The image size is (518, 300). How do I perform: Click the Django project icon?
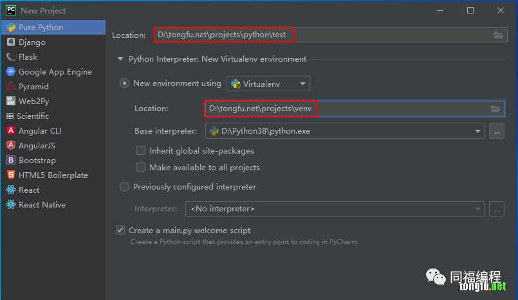[11, 42]
